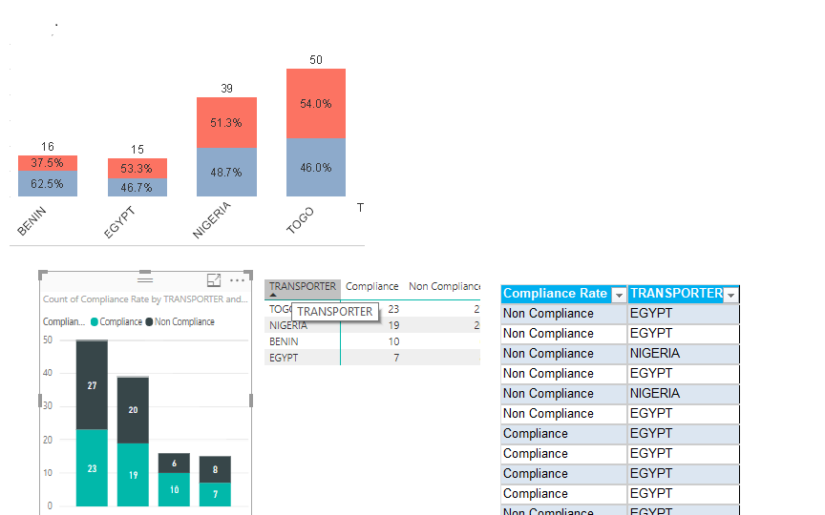Select TOGO's blue 46.0% bar segment

[316, 167]
